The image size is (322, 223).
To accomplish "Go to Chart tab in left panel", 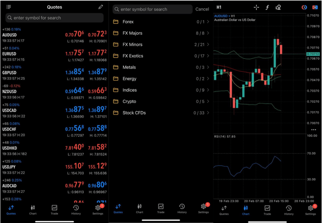I will click(33, 210).
